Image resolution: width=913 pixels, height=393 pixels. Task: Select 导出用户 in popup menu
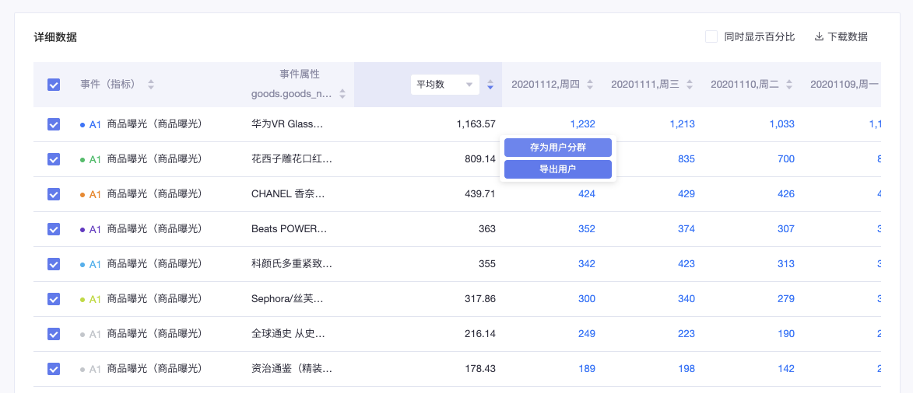558,169
